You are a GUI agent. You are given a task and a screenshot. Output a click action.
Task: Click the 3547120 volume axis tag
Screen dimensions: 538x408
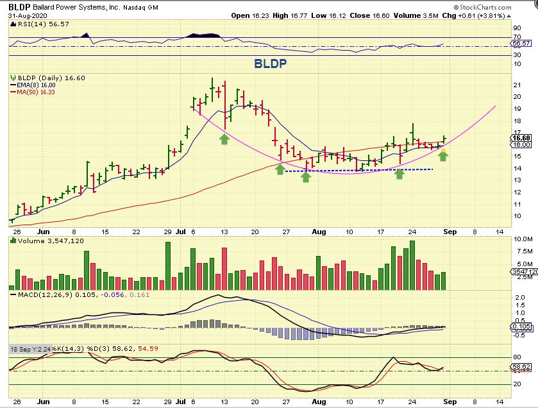coord(525,272)
